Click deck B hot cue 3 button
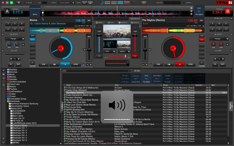The height and width of the screenshot is (146, 234). [226, 24]
